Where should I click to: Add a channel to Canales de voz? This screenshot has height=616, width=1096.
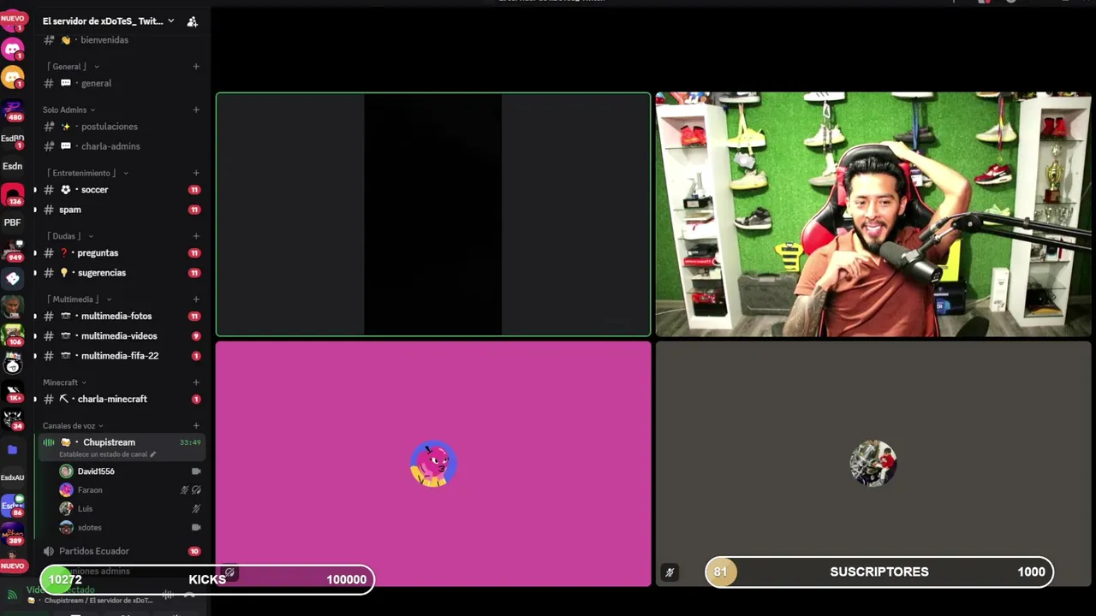coord(196,426)
